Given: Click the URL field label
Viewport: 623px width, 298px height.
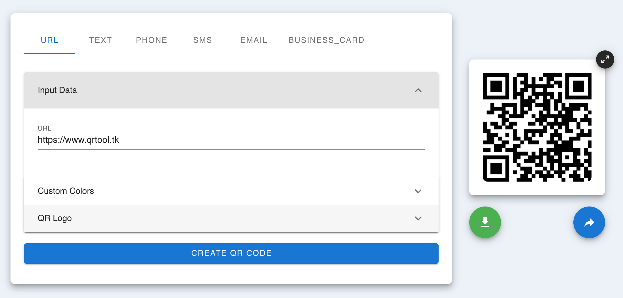Looking at the screenshot, I should pyautogui.click(x=45, y=128).
